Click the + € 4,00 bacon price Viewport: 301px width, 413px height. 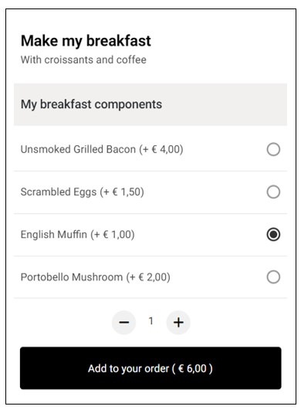click(x=161, y=149)
